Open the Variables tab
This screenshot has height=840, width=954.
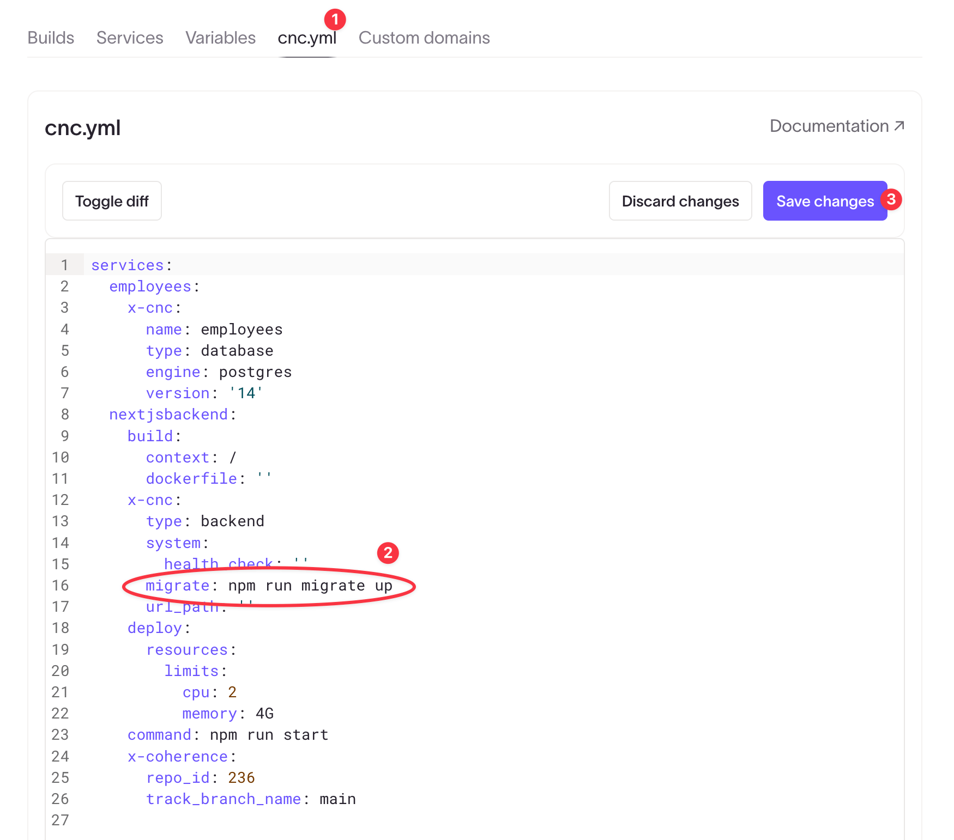pos(220,38)
